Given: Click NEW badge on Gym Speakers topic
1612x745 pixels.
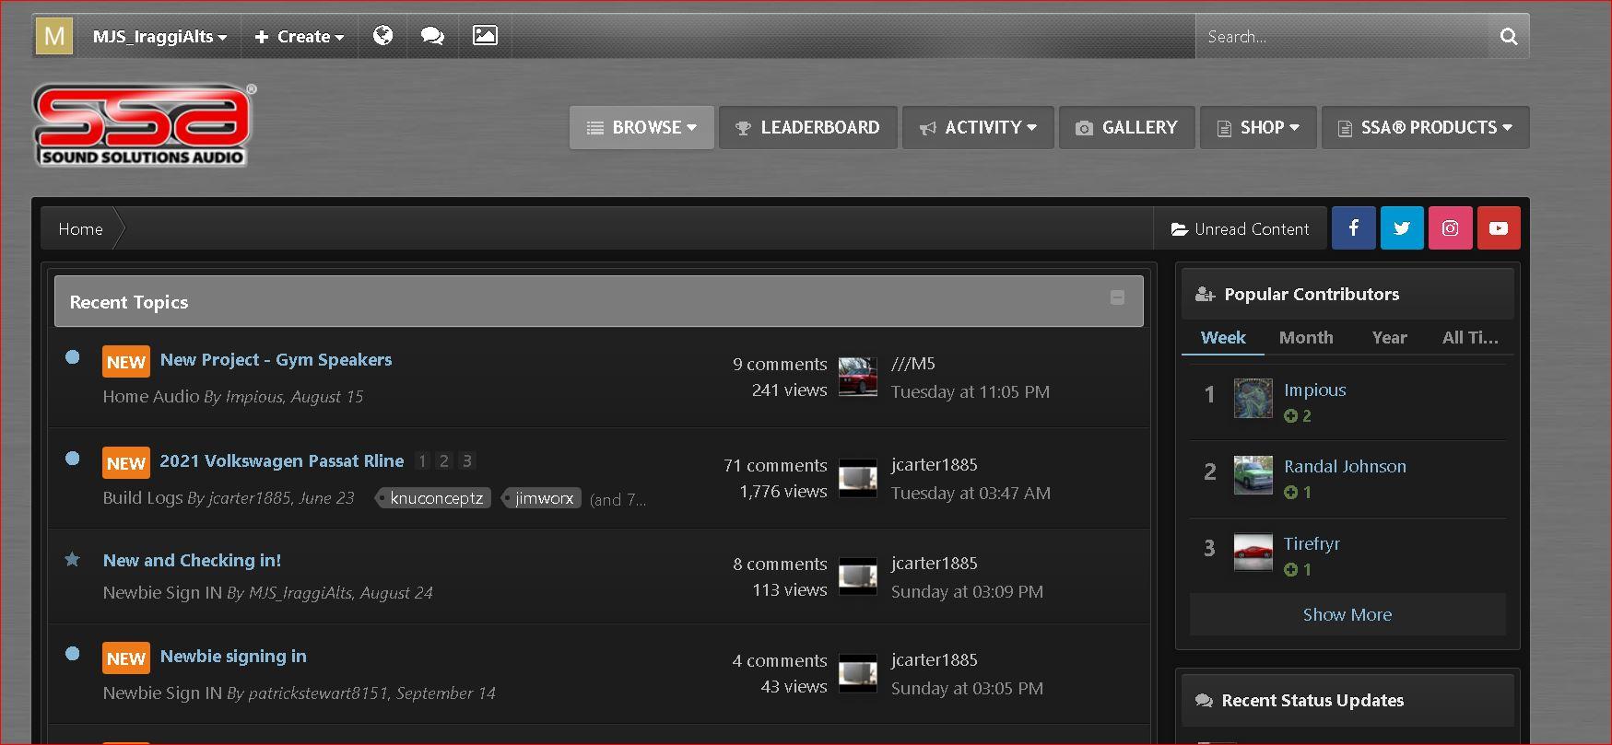Looking at the screenshot, I should coord(126,362).
